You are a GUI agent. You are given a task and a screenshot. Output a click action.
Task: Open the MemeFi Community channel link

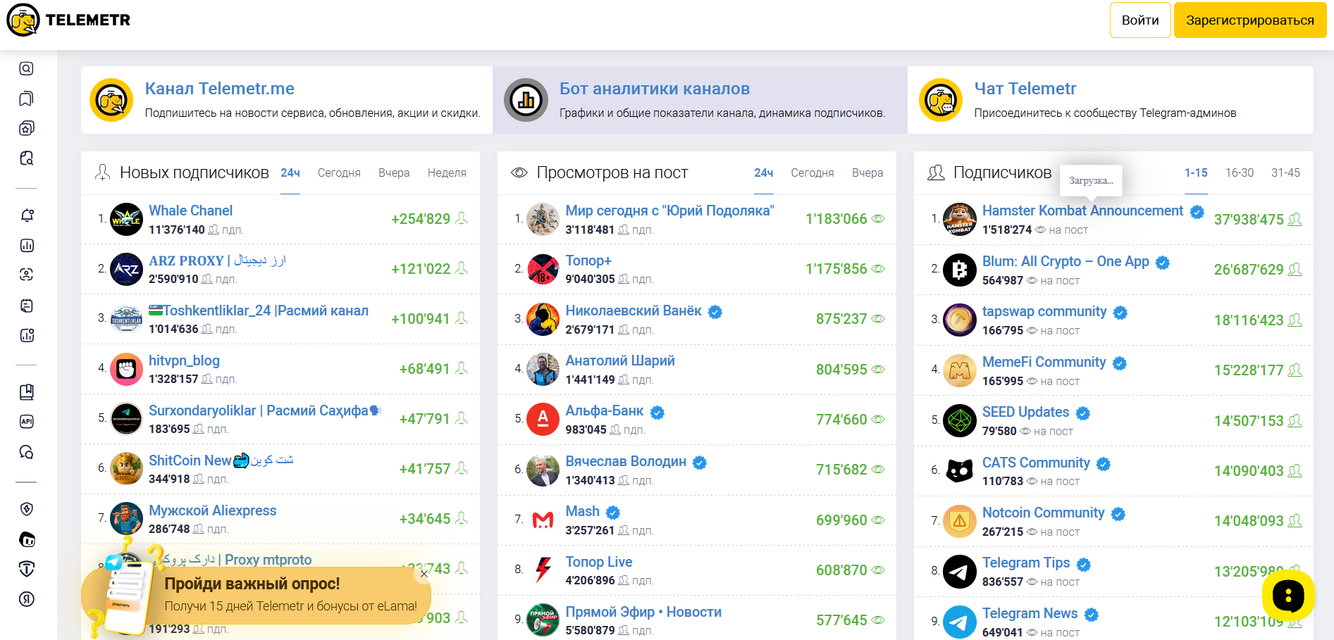tap(1044, 362)
